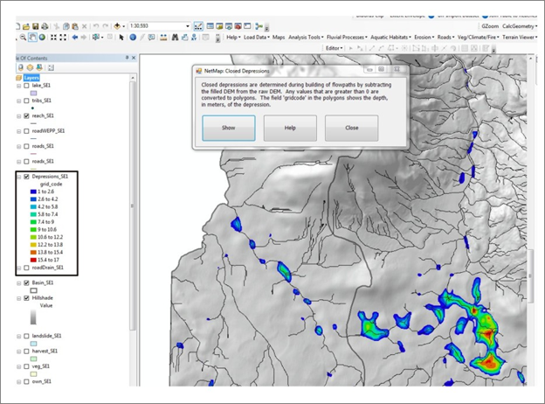Select the Identify tool icon
The height and width of the screenshot is (404, 545).
[133, 38]
